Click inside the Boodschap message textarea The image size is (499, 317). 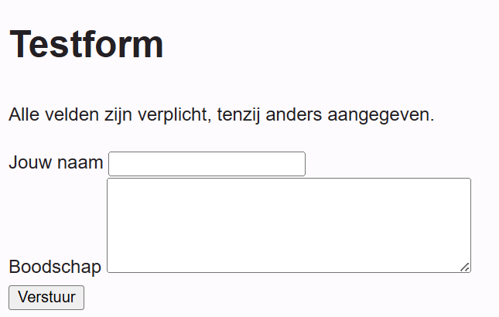point(289,225)
